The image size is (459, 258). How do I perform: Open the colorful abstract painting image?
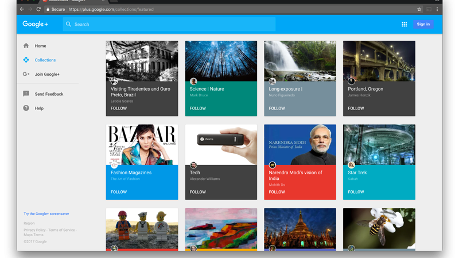(221, 228)
